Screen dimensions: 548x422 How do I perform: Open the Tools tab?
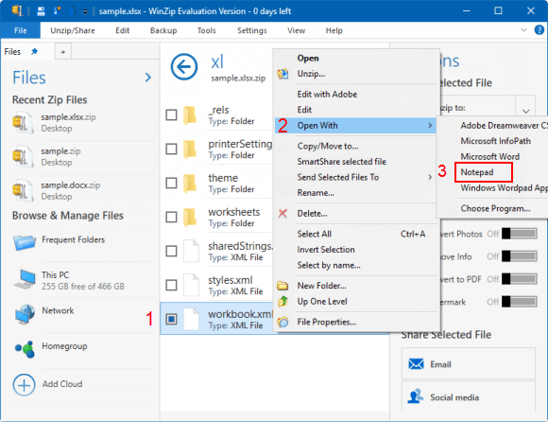tap(206, 30)
